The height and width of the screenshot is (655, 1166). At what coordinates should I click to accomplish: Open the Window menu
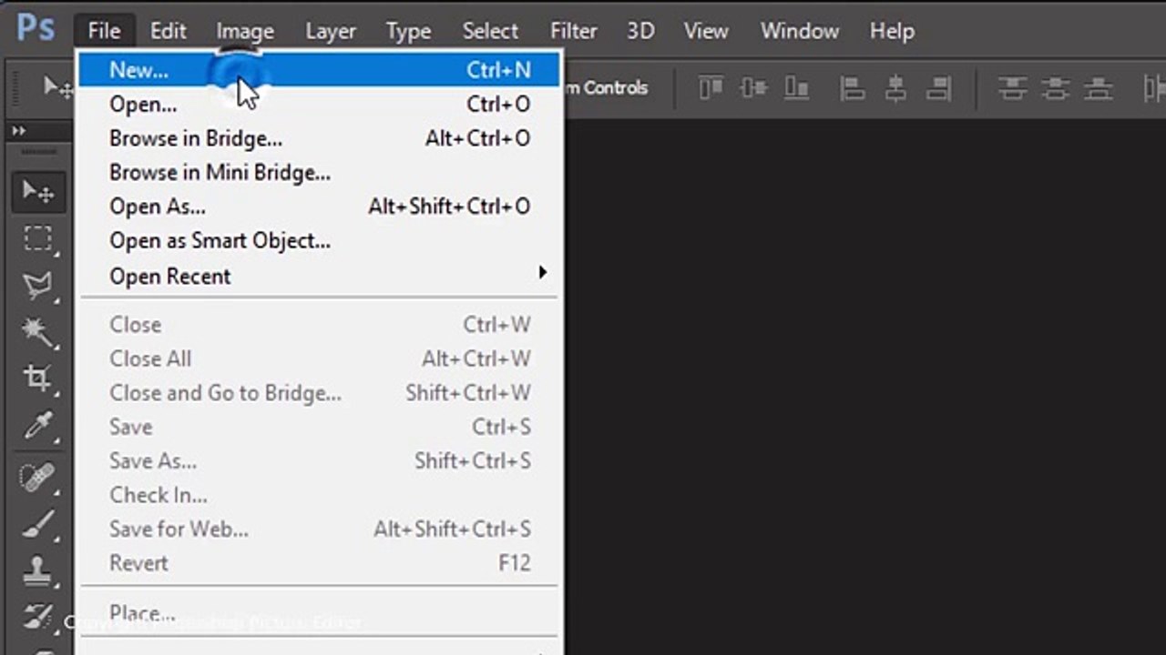(799, 31)
